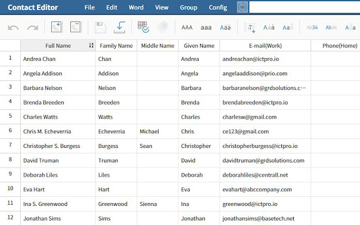The width and height of the screenshot is (360, 225).
Task: Click the table with checkmark icon
Action: point(143,27)
